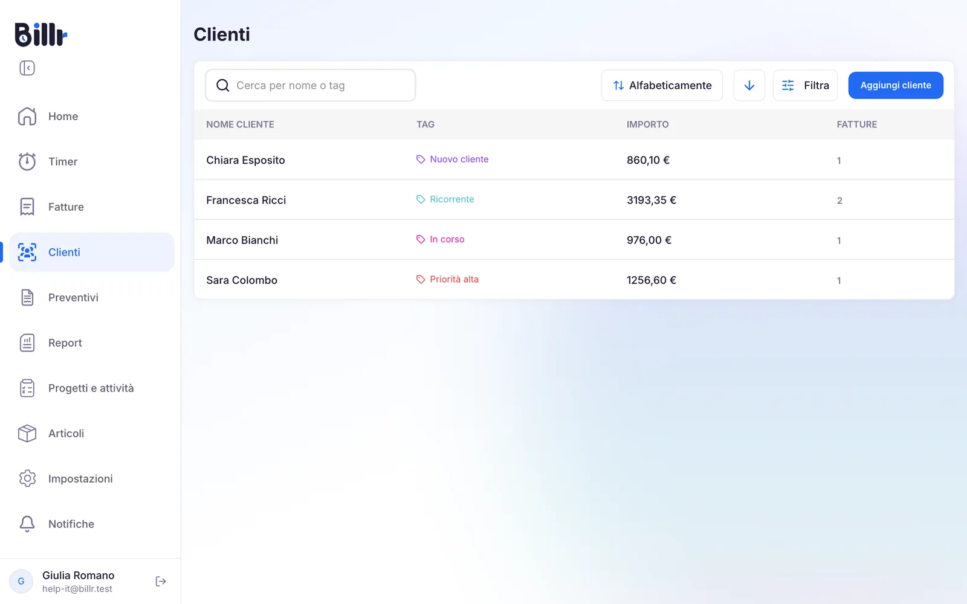Screen dimensions: 967x604
Task: Sort by the NOME CLIENTE column header
Action: (240, 124)
